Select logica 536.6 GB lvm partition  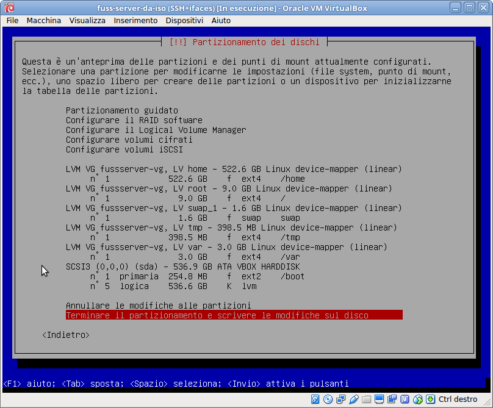[x=173, y=286]
